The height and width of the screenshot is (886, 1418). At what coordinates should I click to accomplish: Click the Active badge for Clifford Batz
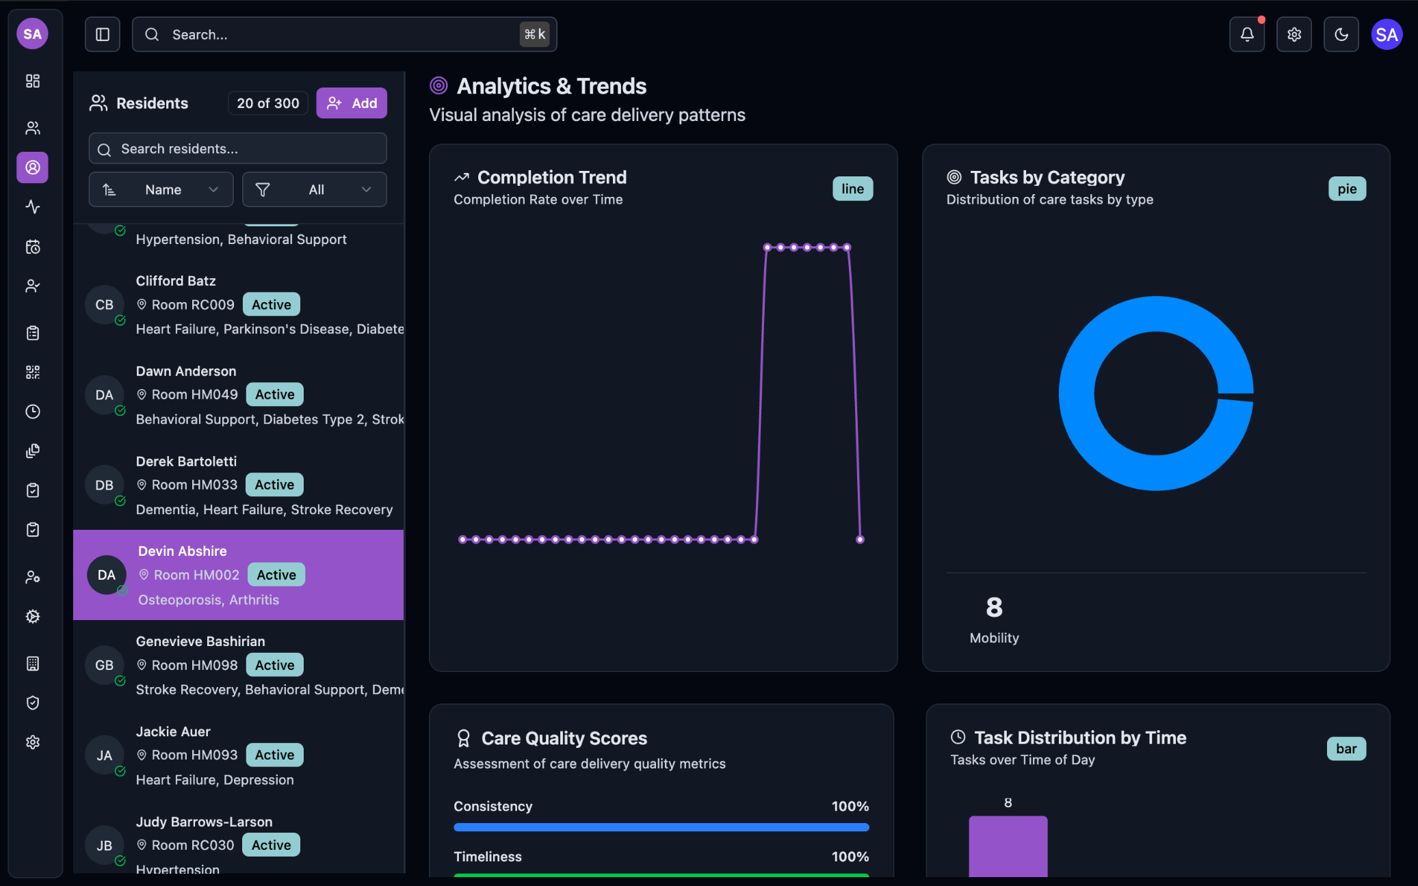(x=272, y=304)
